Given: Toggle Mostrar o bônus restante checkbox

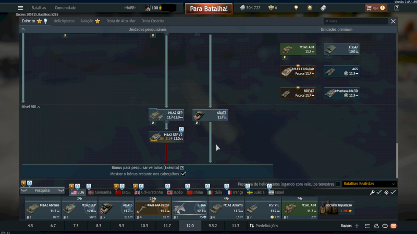Looking at the screenshot, I should 183,174.
